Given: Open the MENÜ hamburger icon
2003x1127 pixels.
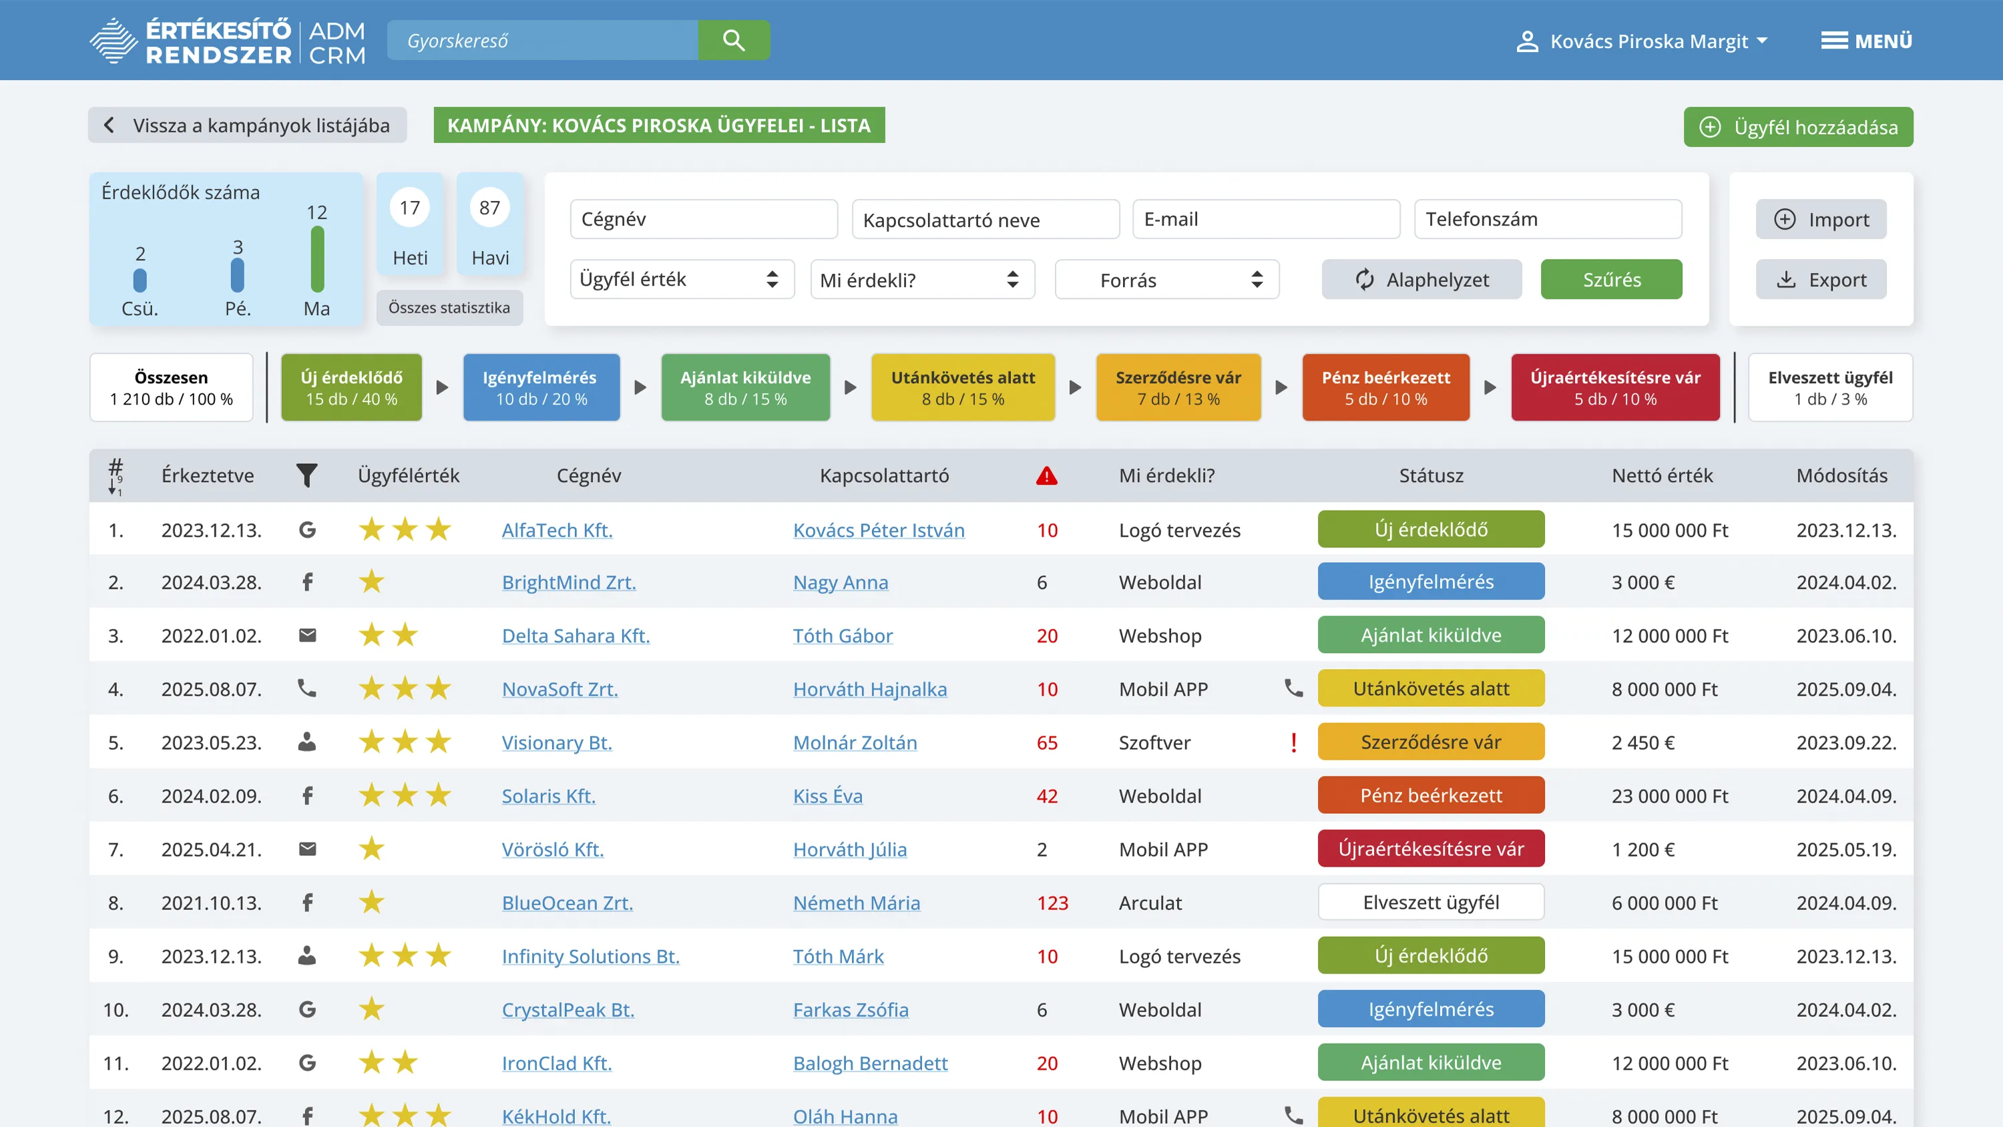Looking at the screenshot, I should tap(1834, 41).
